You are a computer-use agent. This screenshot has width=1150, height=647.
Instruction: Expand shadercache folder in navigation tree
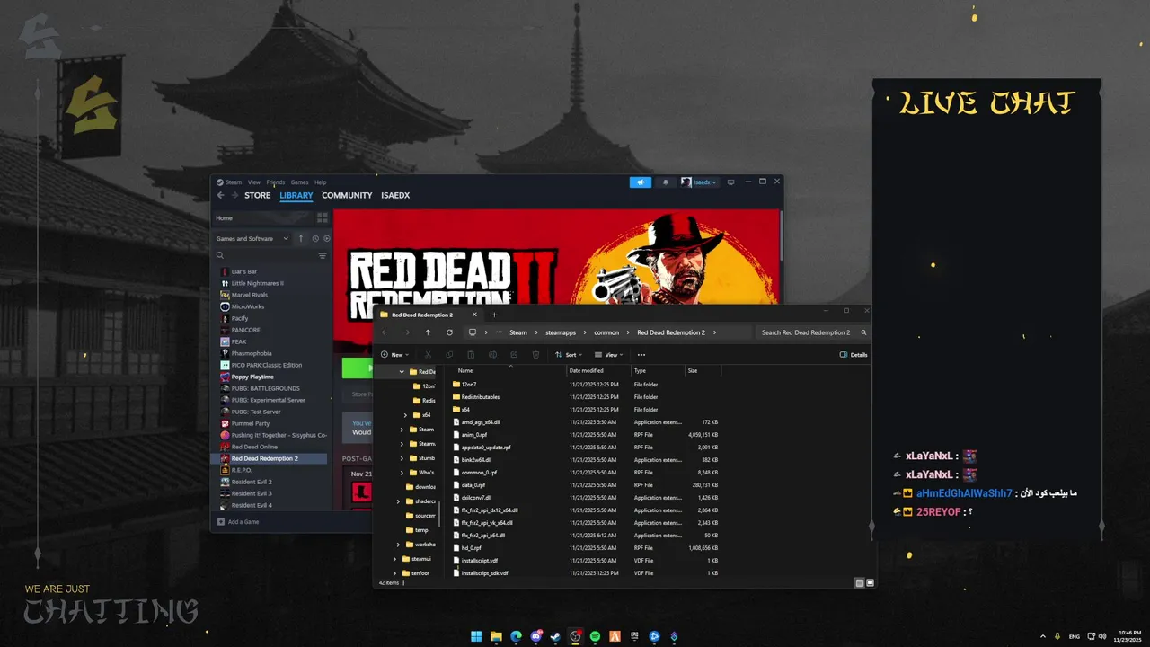click(x=398, y=501)
